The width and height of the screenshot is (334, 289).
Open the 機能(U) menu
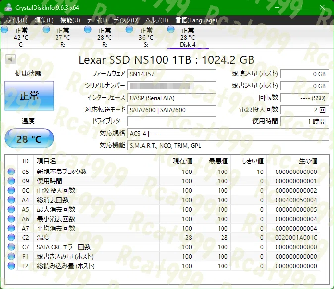[x=70, y=20]
